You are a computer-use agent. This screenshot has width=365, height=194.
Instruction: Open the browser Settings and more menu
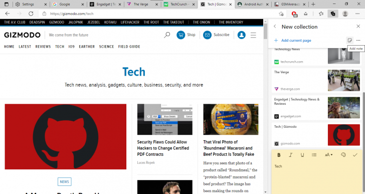click(357, 14)
